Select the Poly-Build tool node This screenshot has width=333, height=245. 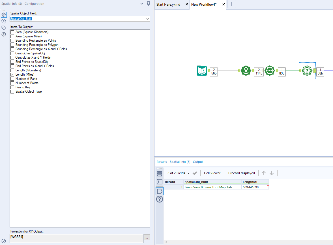click(270, 71)
